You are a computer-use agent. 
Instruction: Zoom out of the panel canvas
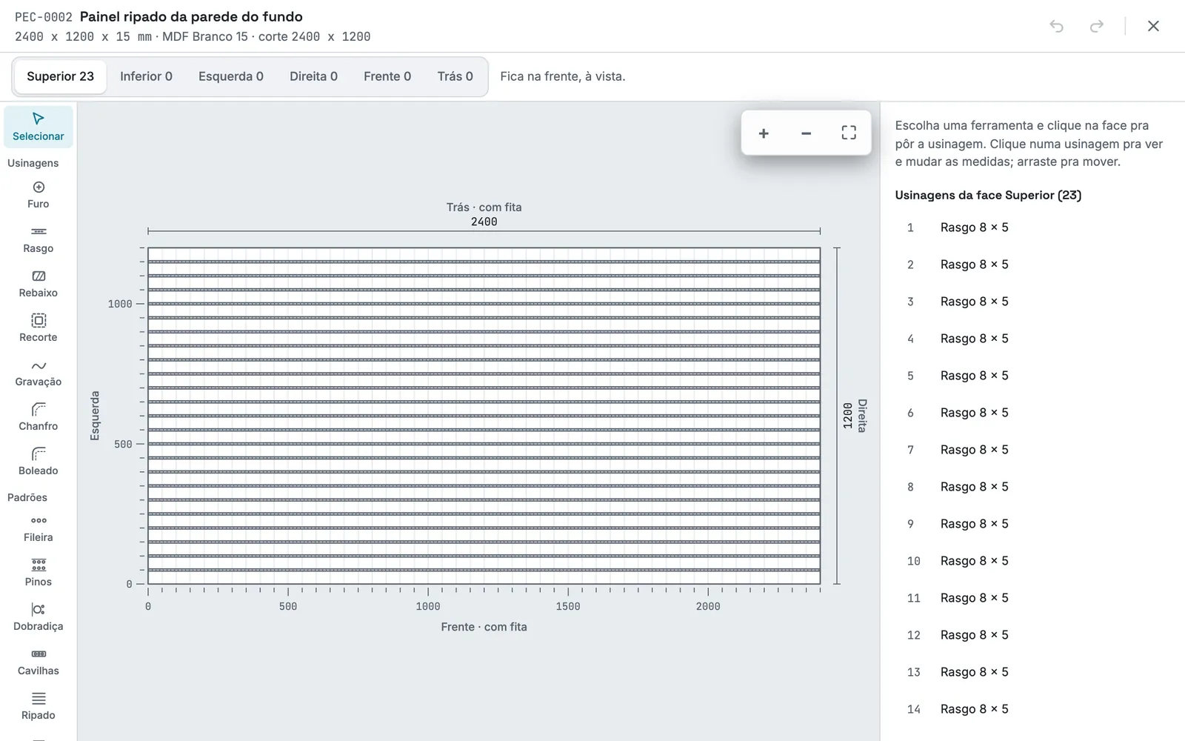[807, 133]
